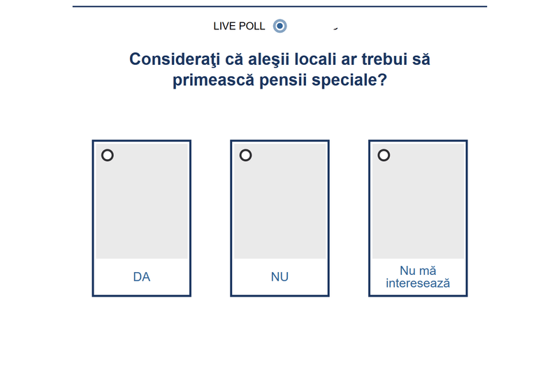
Task: Vote by clicking the DA text label
Action: (141, 277)
